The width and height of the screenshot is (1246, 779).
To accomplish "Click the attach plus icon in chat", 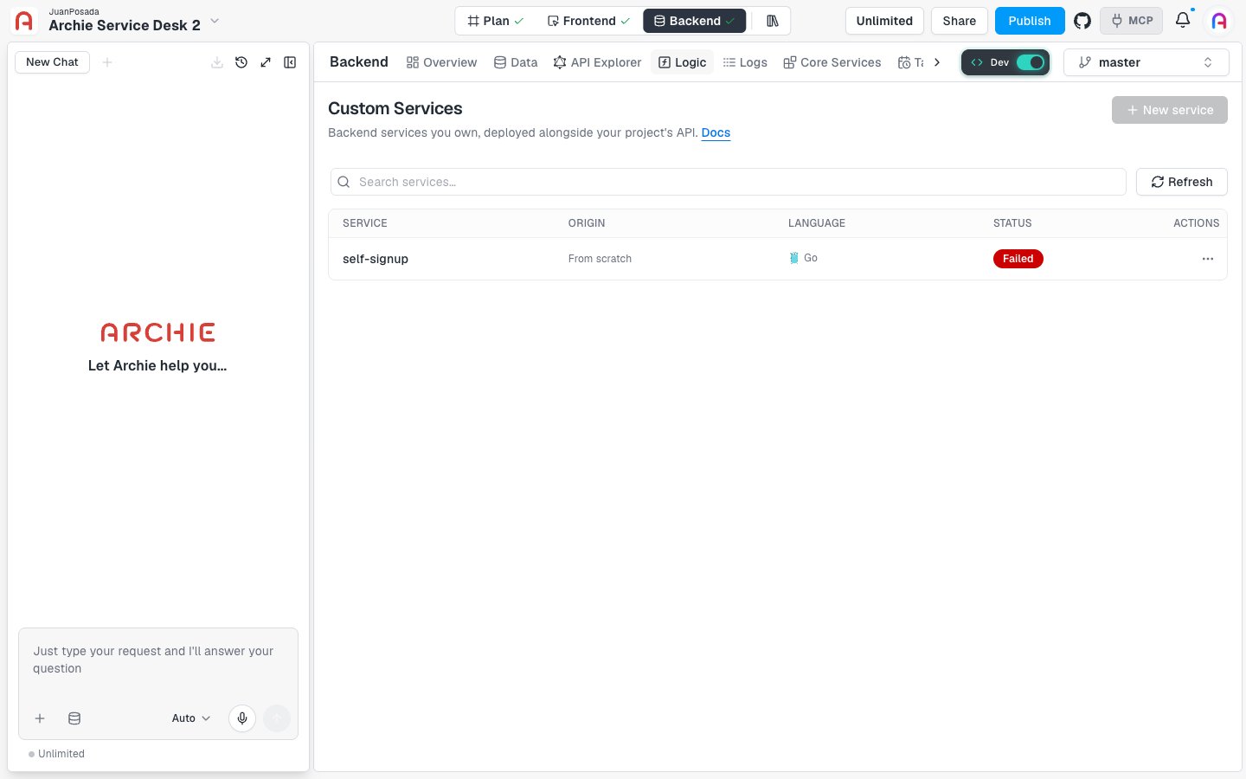I will tap(40, 718).
